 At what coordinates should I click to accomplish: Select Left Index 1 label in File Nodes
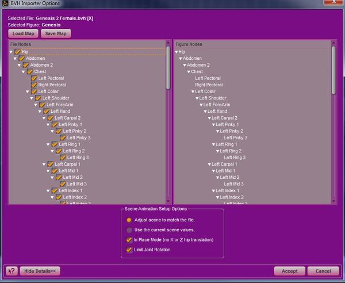click(71, 190)
